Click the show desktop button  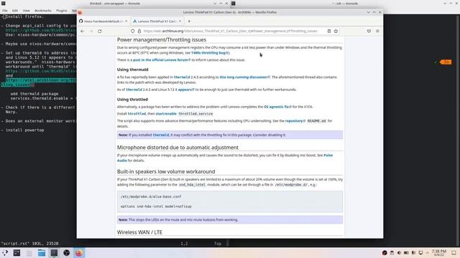pyautogui.click(x=454, y=253)
